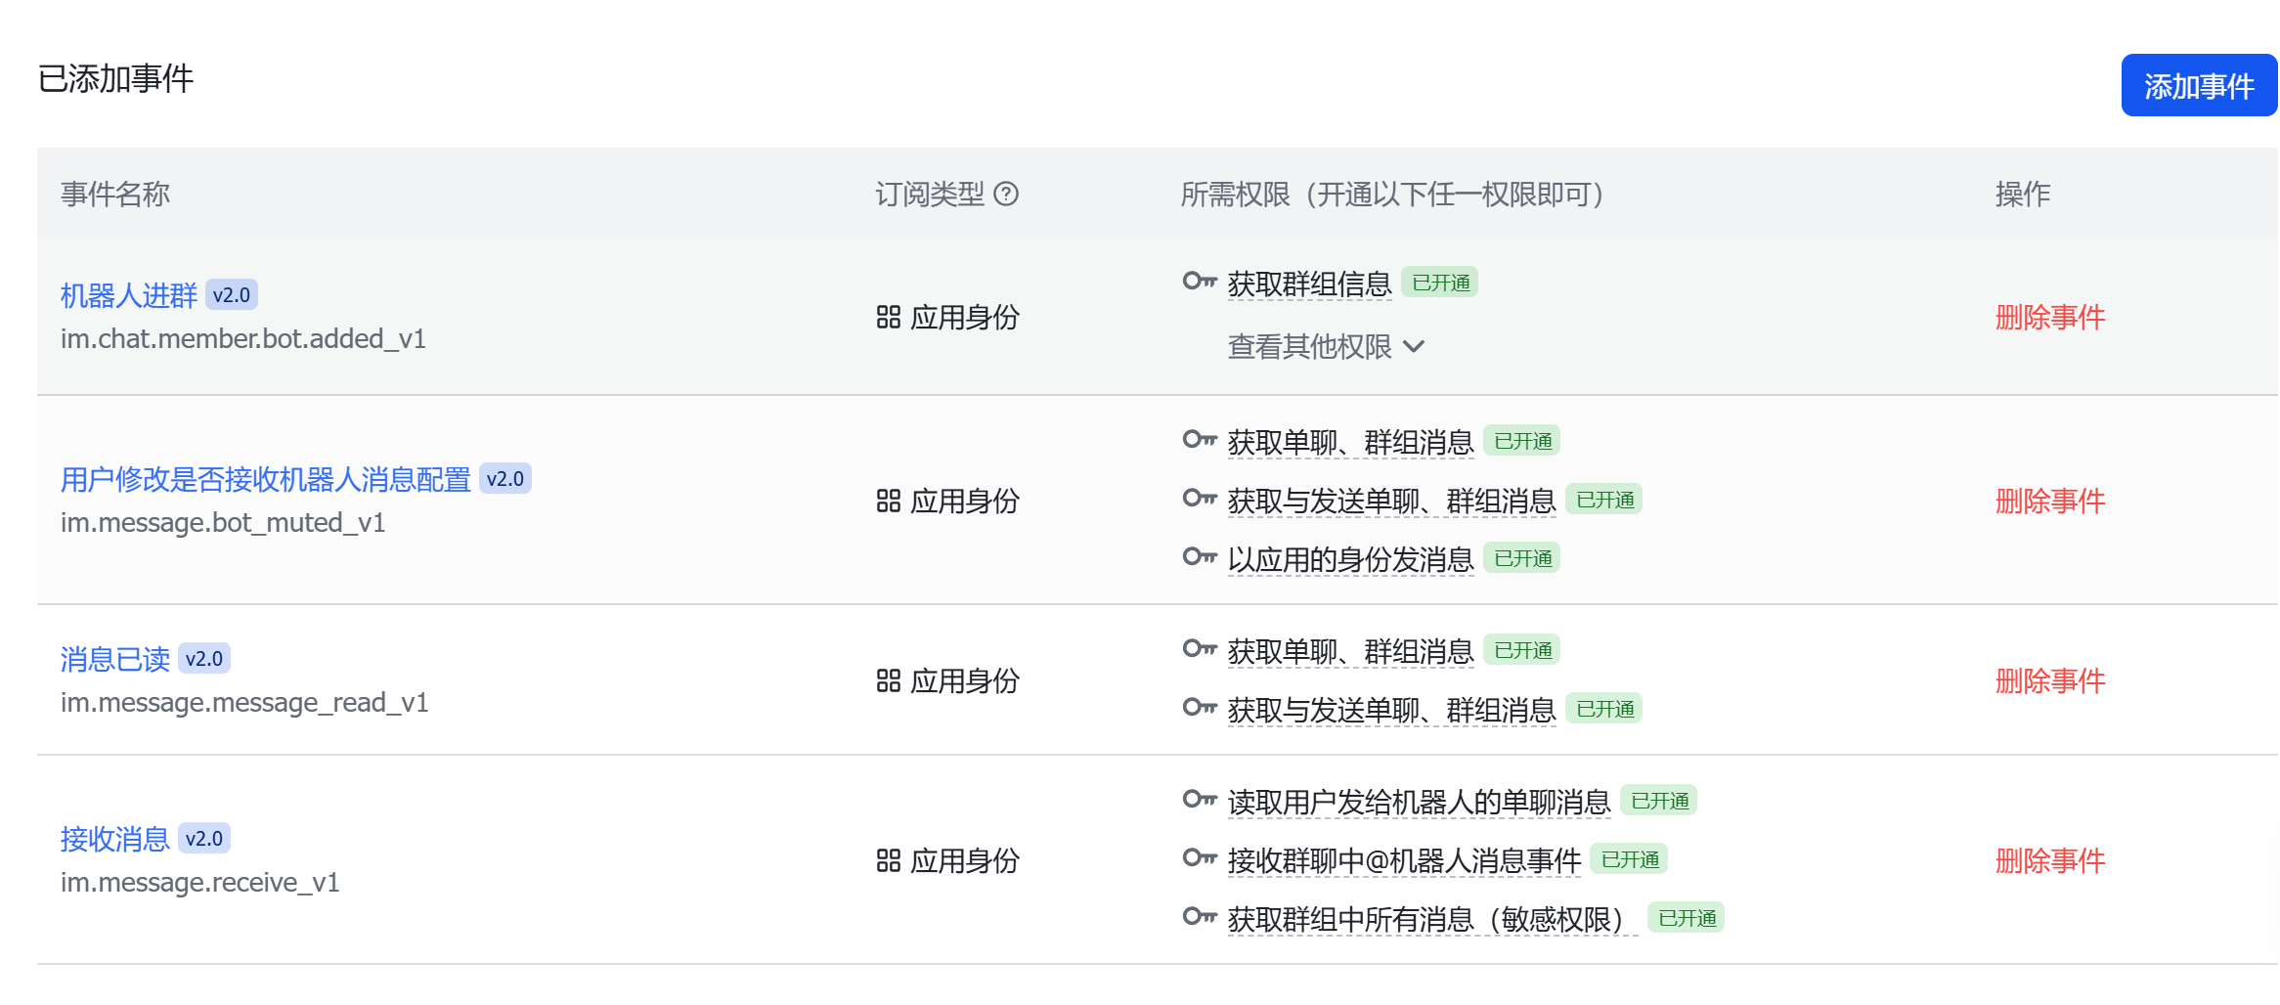2280x1005 pixels.
Task: Click 应用身份 label in the 接收消息 row
Action: click(965, 860)
